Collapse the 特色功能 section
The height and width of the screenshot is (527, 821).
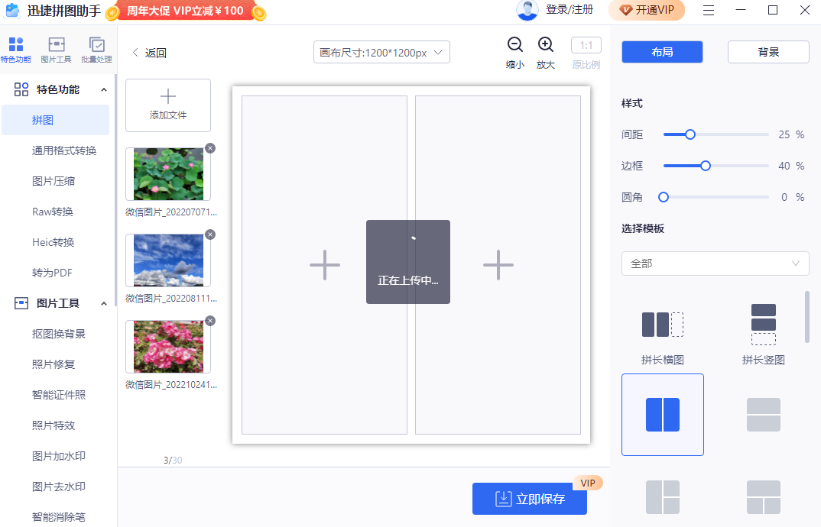tap(104, 89)
